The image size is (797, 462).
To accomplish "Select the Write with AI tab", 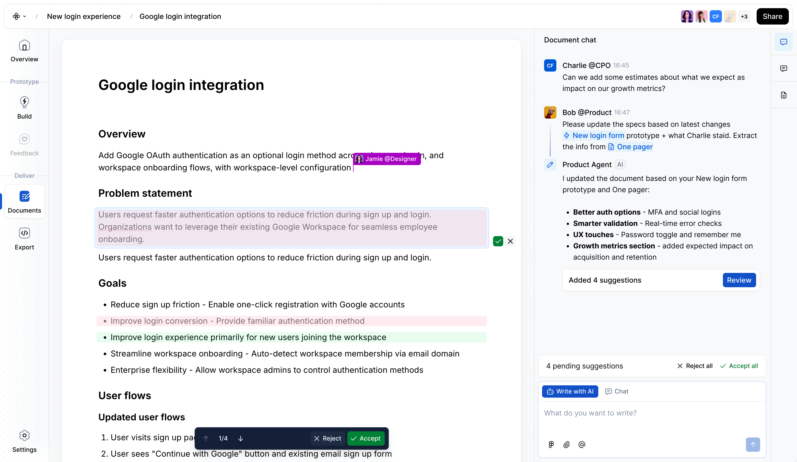I will (x=570, y=391).
